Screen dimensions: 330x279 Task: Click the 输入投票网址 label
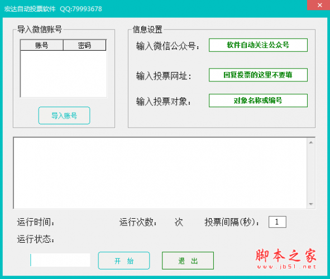pos(164,76)
